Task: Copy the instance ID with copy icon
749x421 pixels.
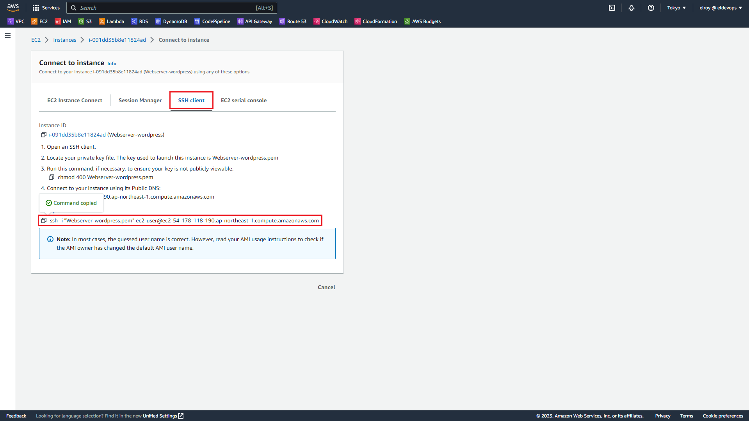Action: coord(44,135)
